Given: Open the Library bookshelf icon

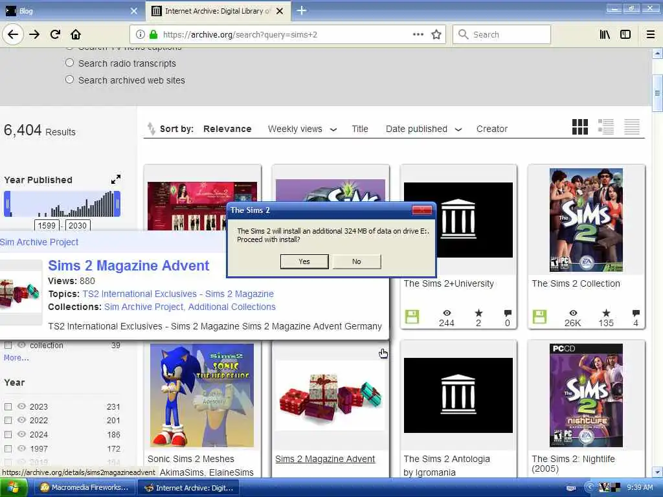Looking at the screenshot, I should pyautogui.click(x=605, y=34).
